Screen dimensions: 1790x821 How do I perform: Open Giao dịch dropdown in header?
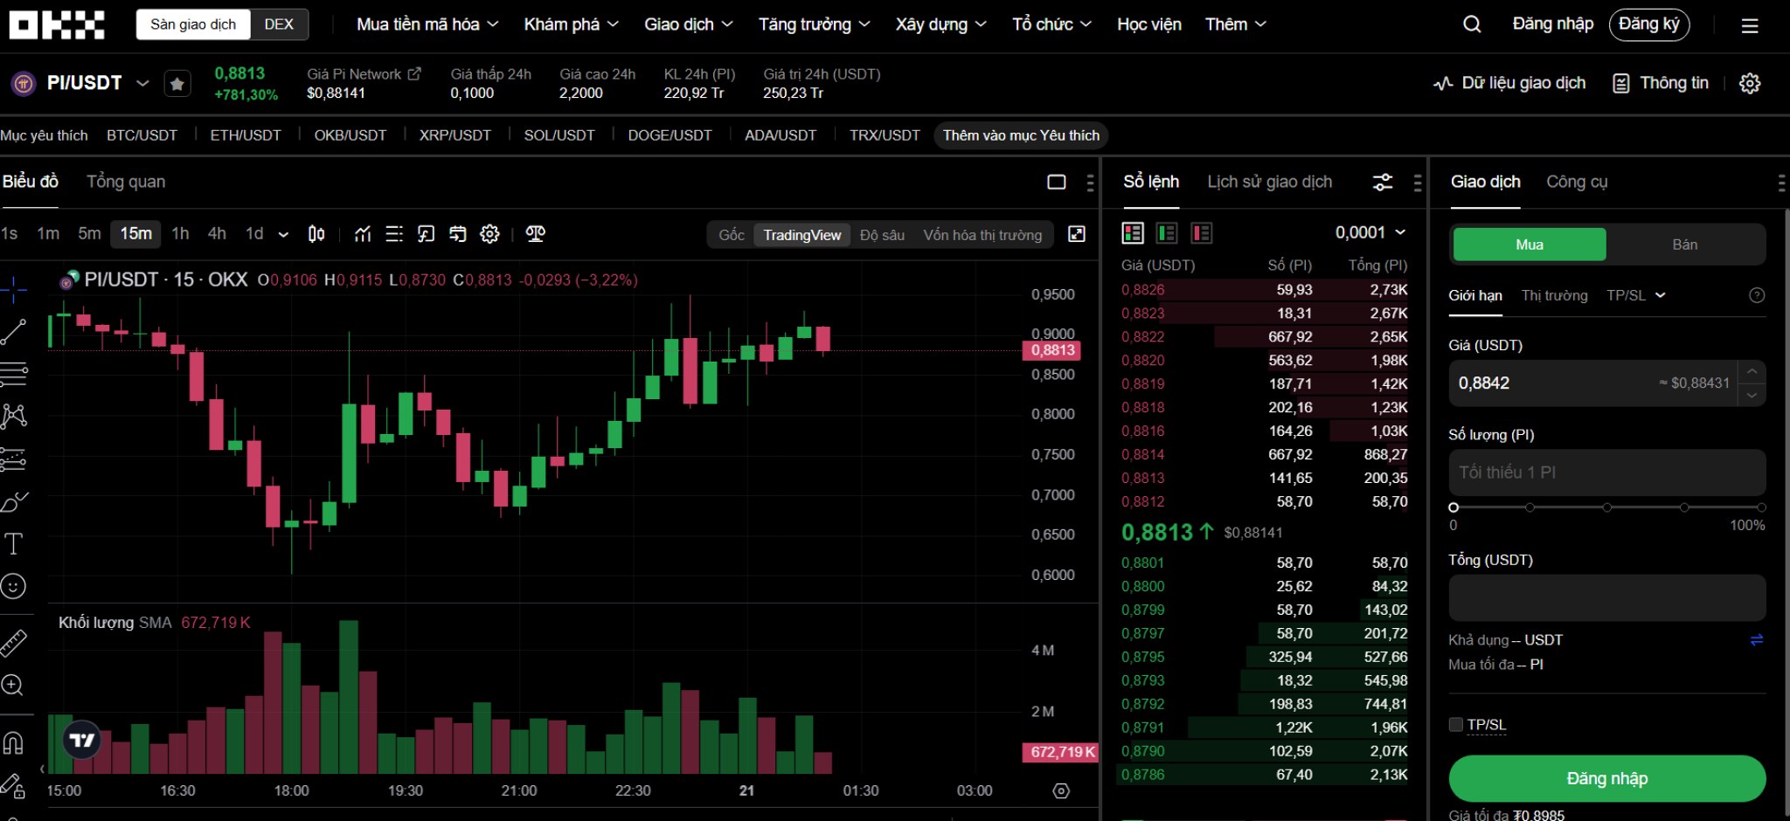tap(688, 24)
